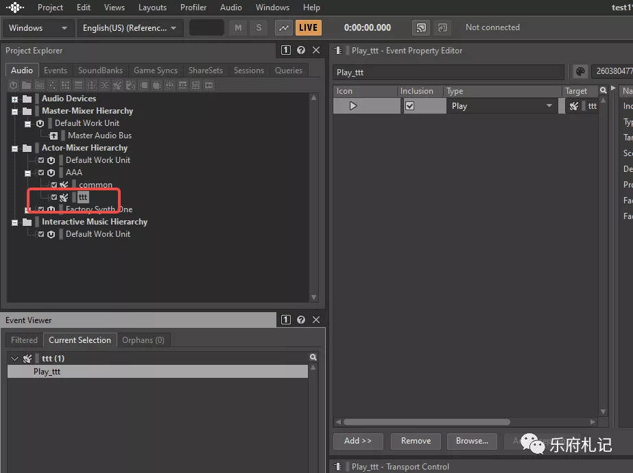633x473 pixels.
Task: Click the Project Explorer view number 1 icon
Action: [x=286, y=50]
